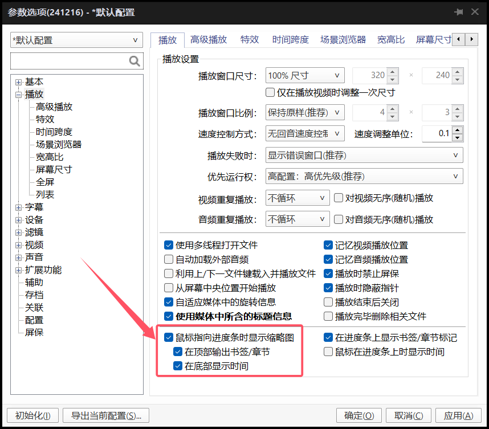Expand the 字幕 tree node
Viewport: 489px width, 429px height.
click(18, 207)
